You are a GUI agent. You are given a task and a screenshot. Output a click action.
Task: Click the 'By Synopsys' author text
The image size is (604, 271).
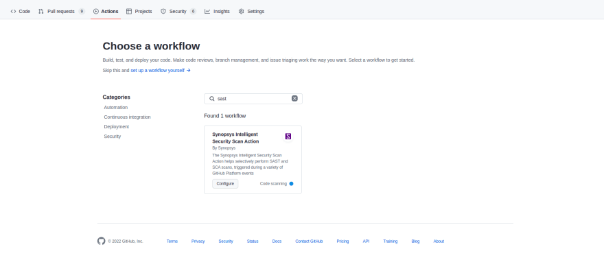point(224,148)
